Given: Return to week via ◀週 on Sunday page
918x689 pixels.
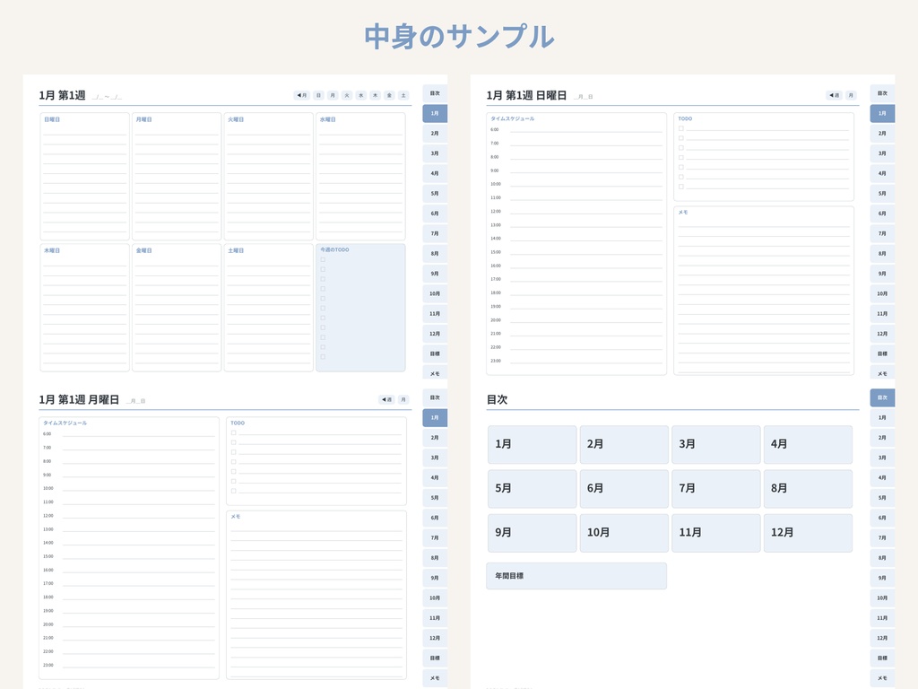Looking at the screenshot, I should 835,95.
